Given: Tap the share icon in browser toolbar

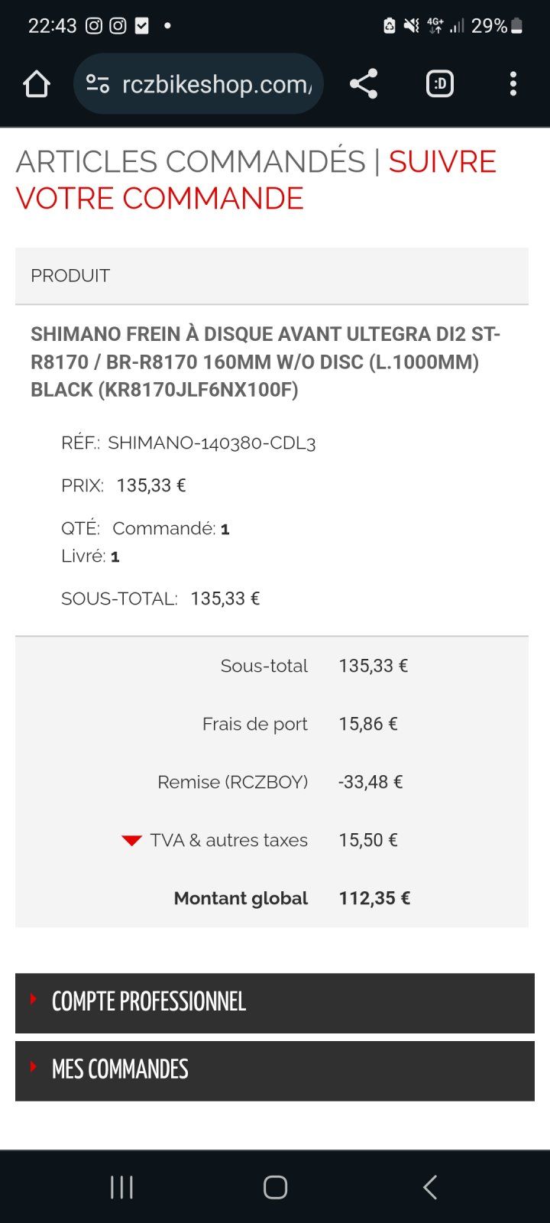Looking at the screenshot, I should (364, 84).
